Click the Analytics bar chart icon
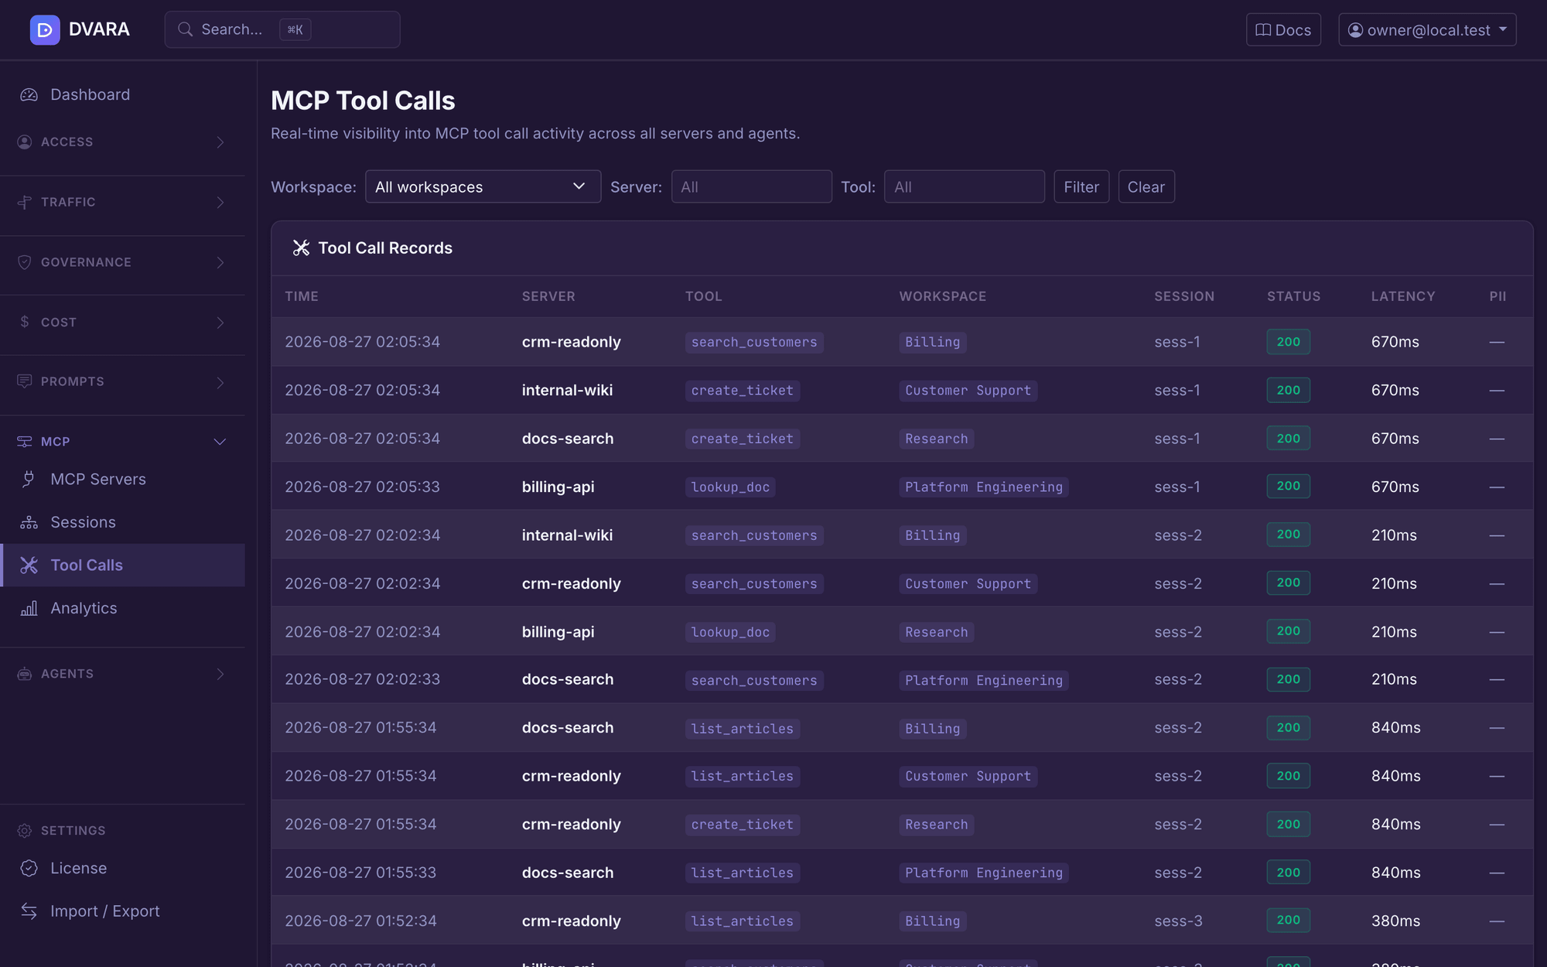The image size is (1547, 967). point(29,608)
